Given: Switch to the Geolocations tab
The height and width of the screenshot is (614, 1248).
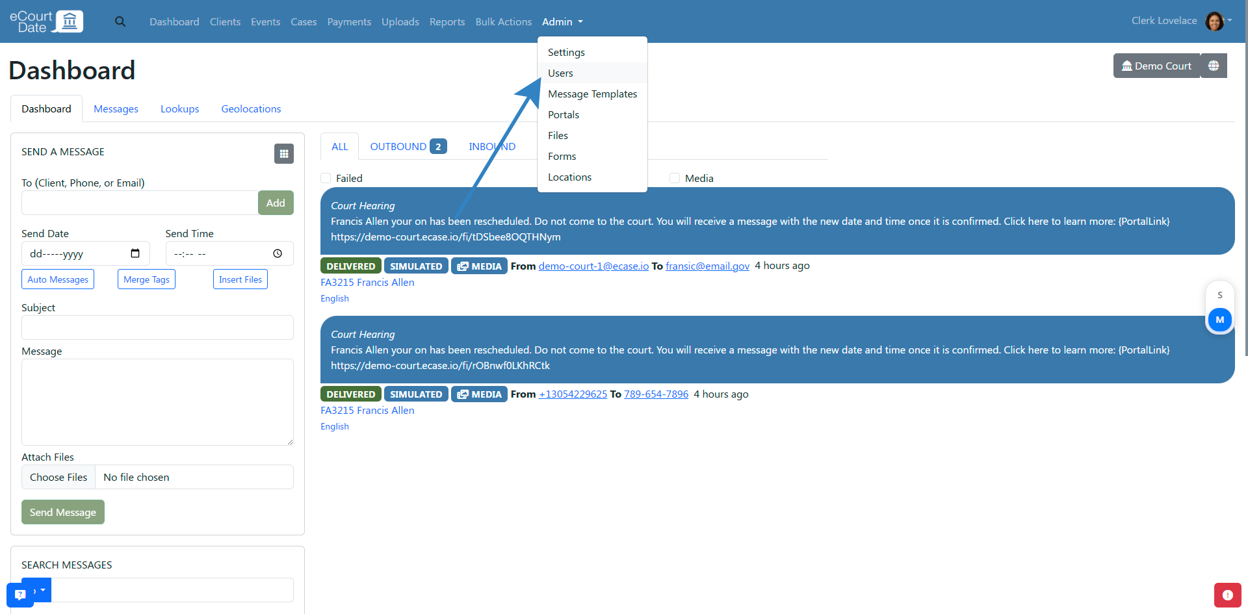Looking at the screenshot, I should (x=251, y=109).
